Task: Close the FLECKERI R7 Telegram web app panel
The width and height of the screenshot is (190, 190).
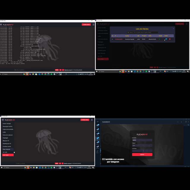Action: point(181,122)
